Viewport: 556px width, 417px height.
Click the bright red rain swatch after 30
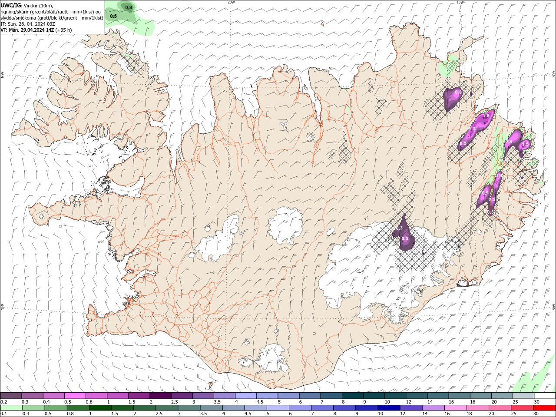544,408
